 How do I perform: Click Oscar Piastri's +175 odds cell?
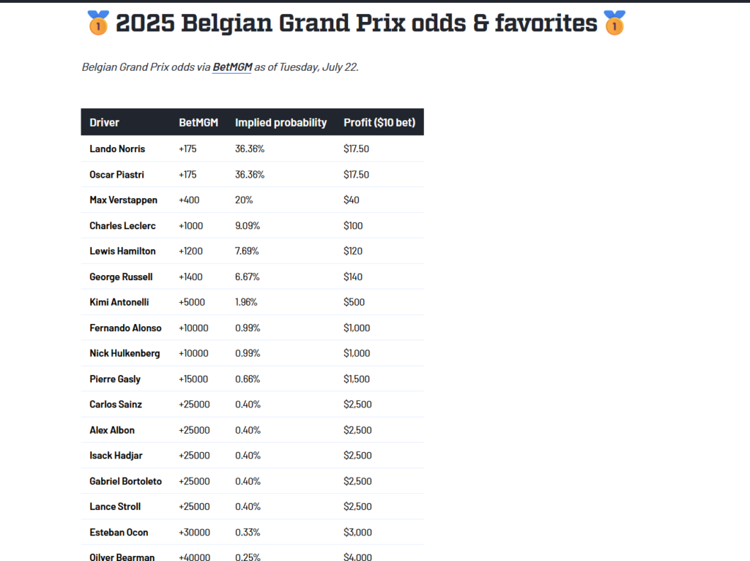(187, 174)
